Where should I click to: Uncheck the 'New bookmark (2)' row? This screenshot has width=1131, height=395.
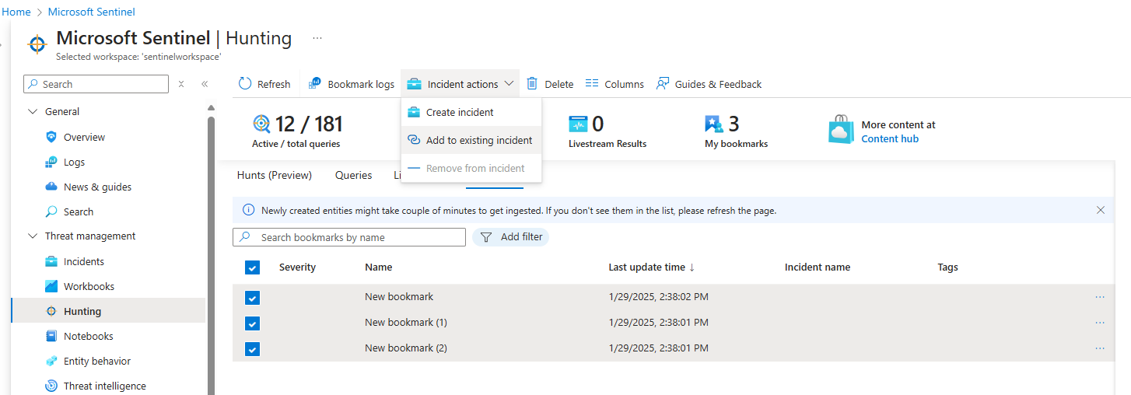coord(252,348)
